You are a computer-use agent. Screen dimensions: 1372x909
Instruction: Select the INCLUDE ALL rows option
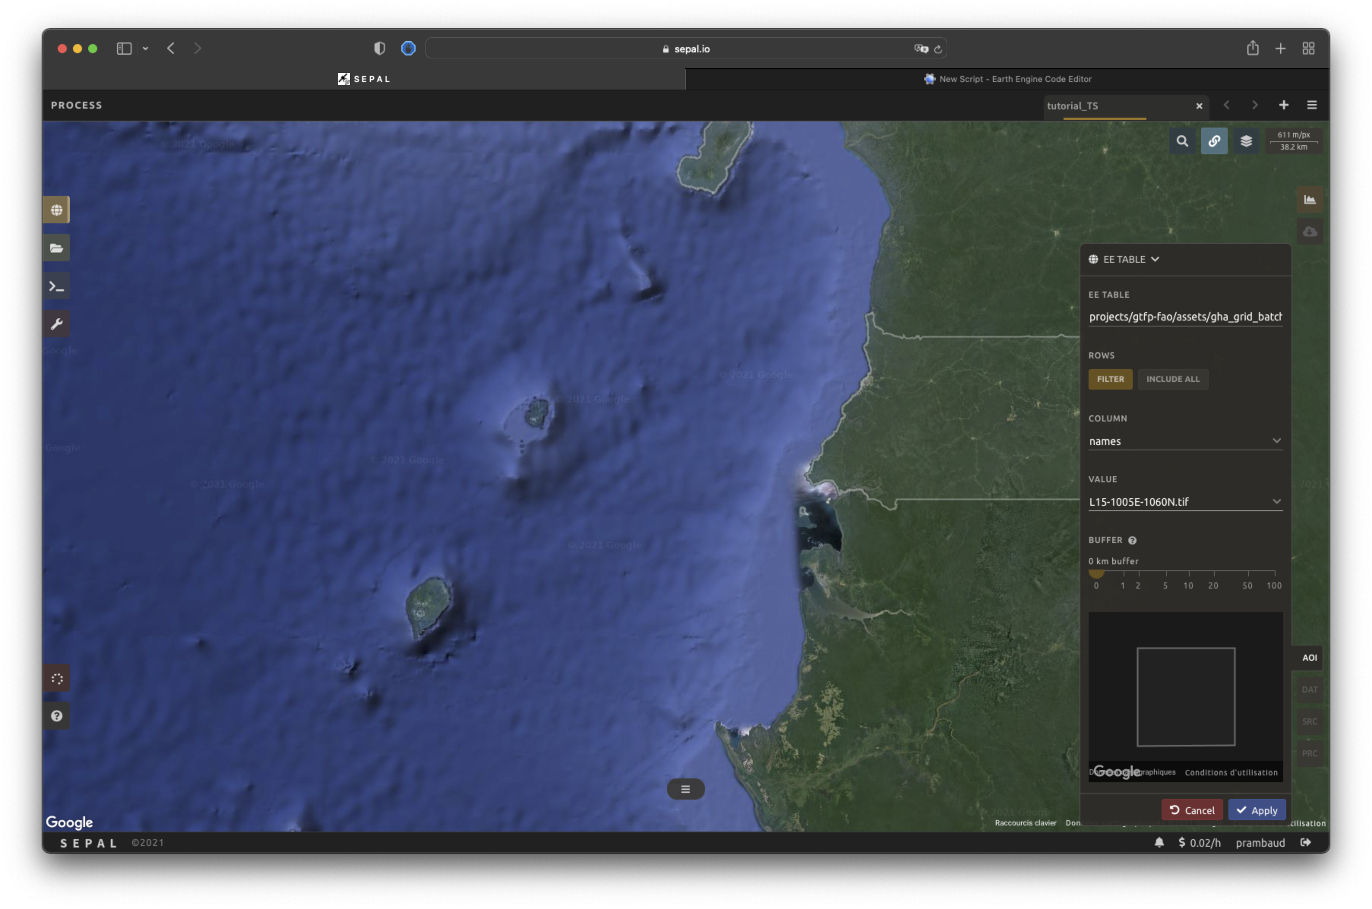(x=1173, y=379)
